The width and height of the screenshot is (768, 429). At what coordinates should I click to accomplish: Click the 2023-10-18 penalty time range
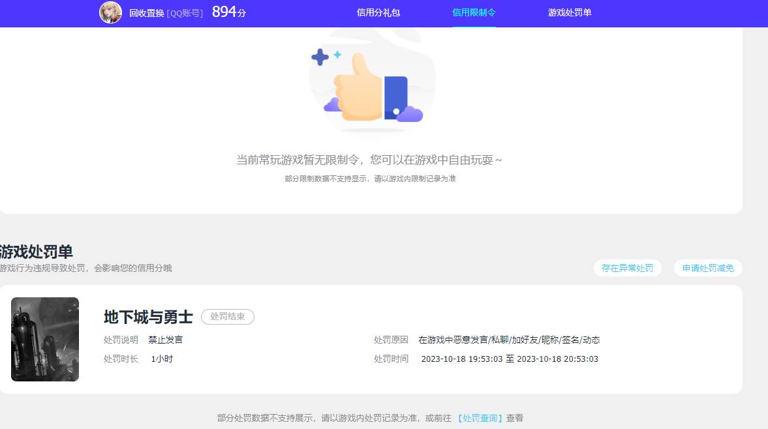point(509,359)
